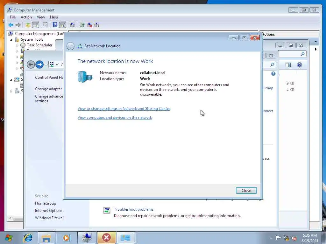Click the toolbar icon with red X

click(89, 25)
